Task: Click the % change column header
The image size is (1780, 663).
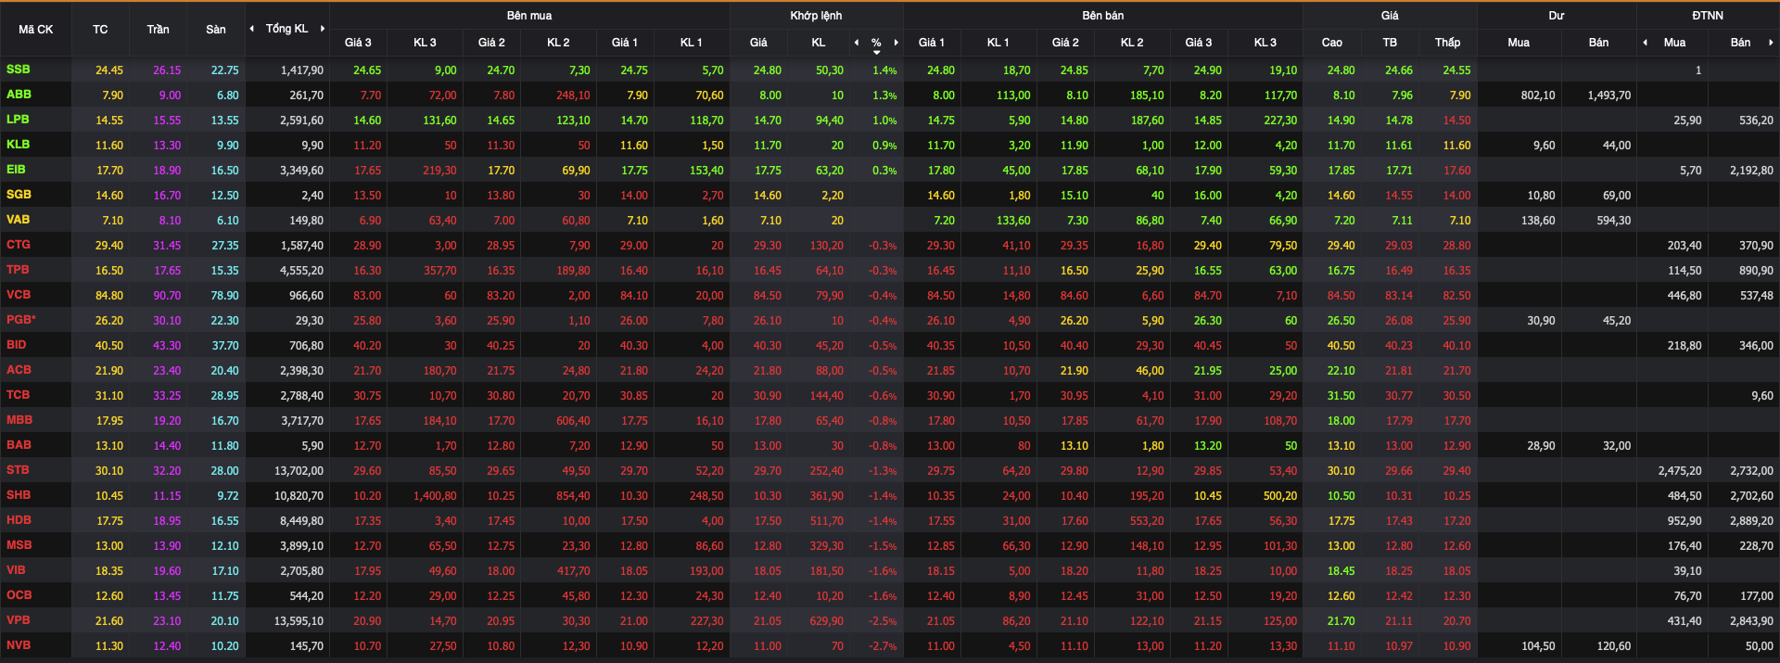Action: click(876, 43)
